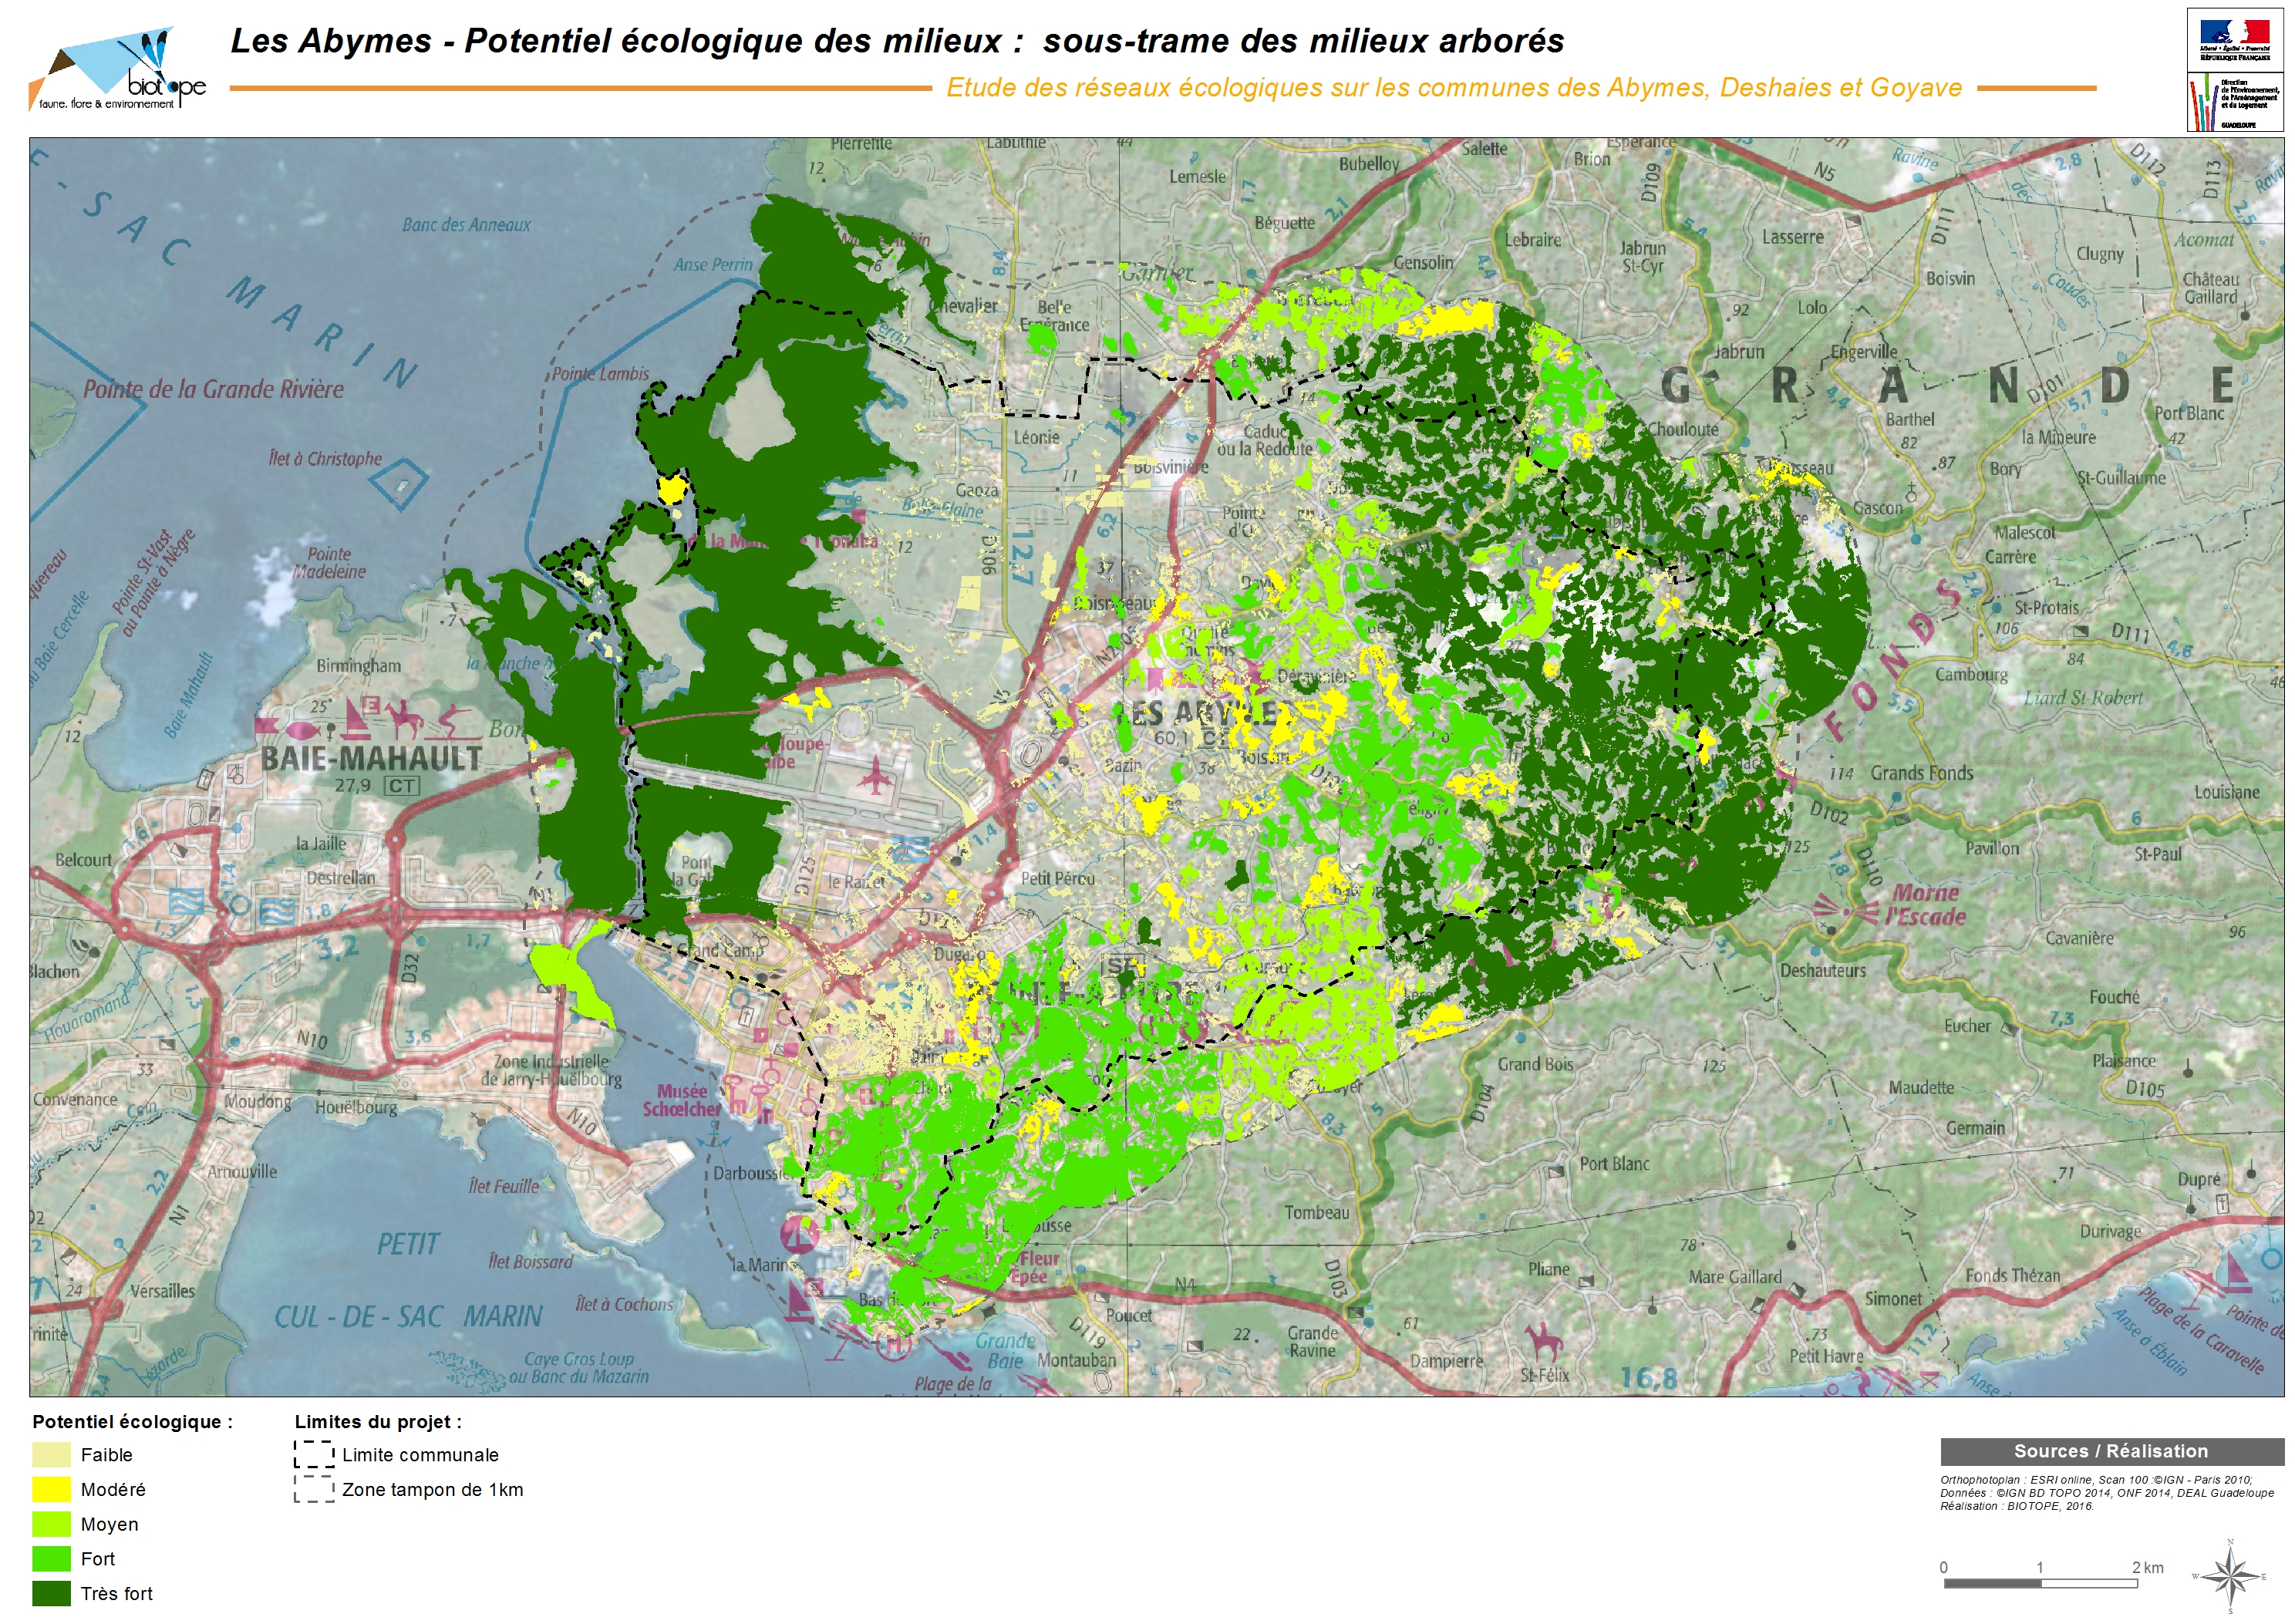The image size is (2295, 1624).
Task: Click the airplane airport symbol on the map
Action: (875, 776)
